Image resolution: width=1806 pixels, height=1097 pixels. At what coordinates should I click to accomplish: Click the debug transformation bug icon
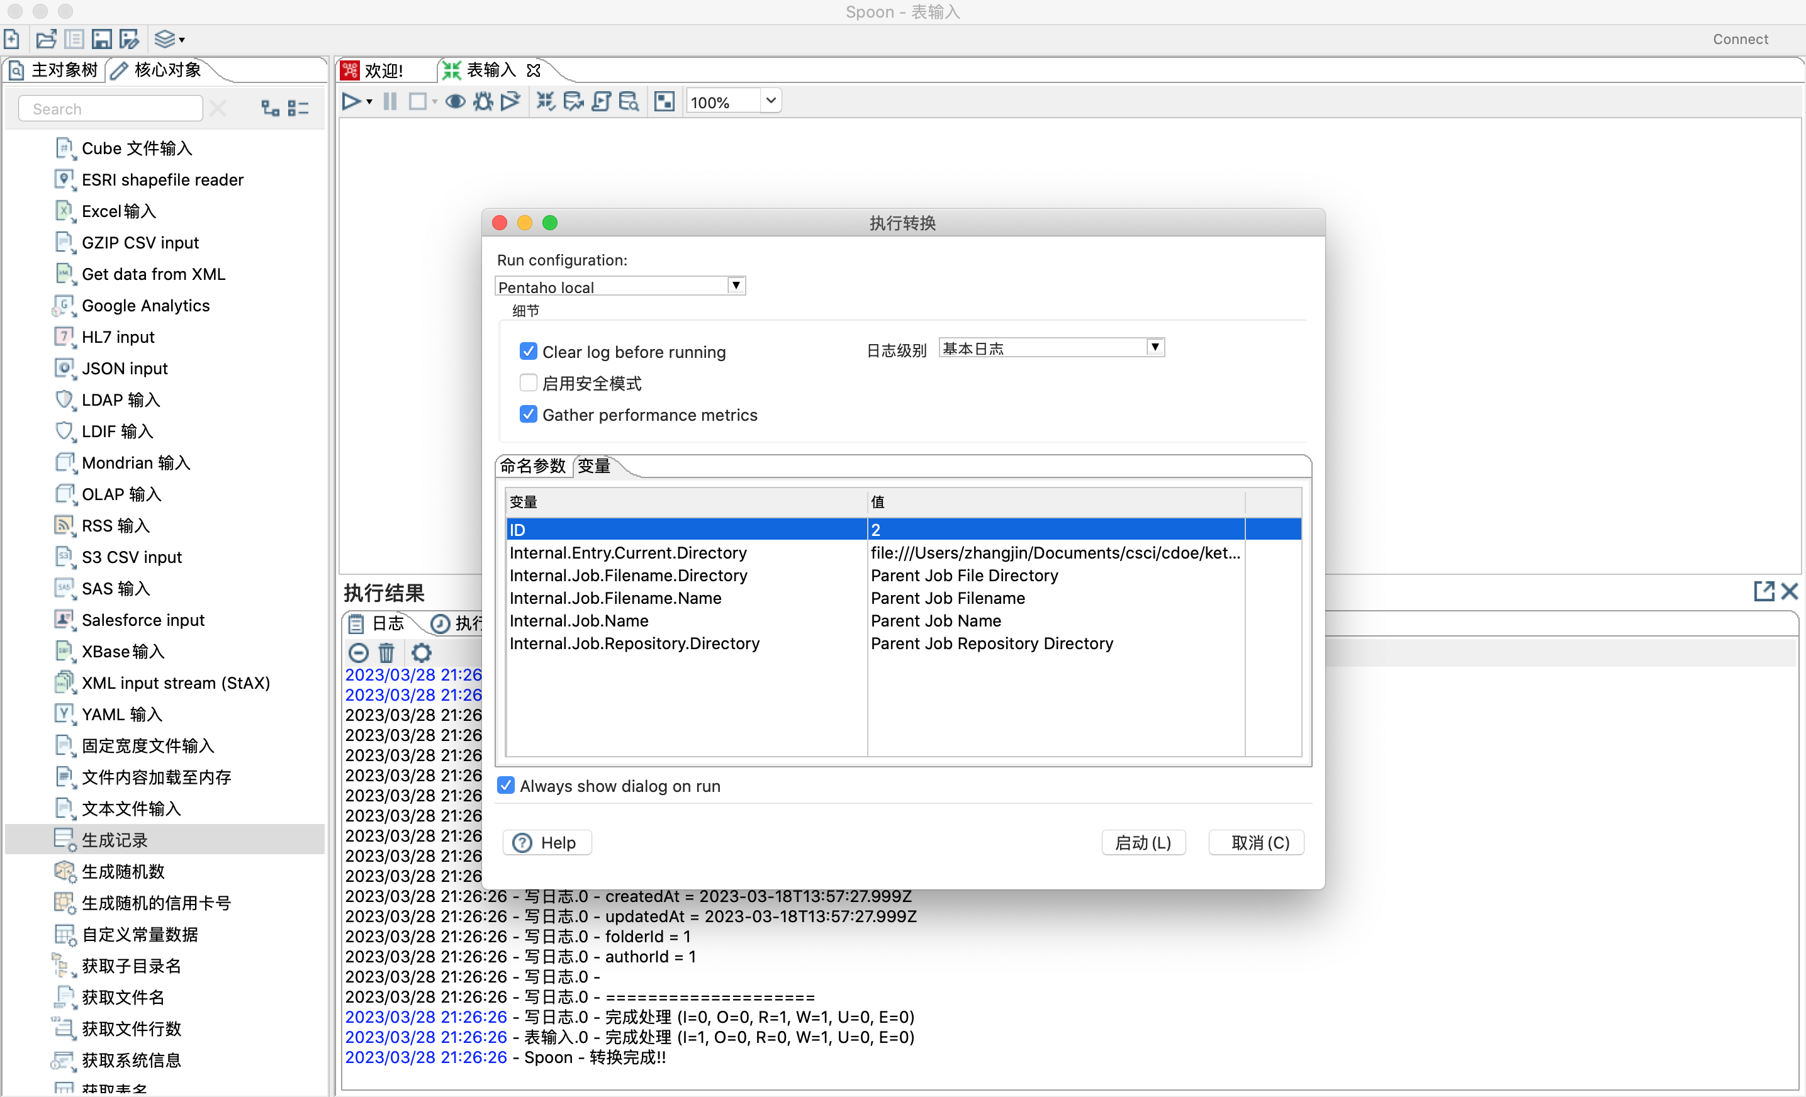click(x=483, y=102)
